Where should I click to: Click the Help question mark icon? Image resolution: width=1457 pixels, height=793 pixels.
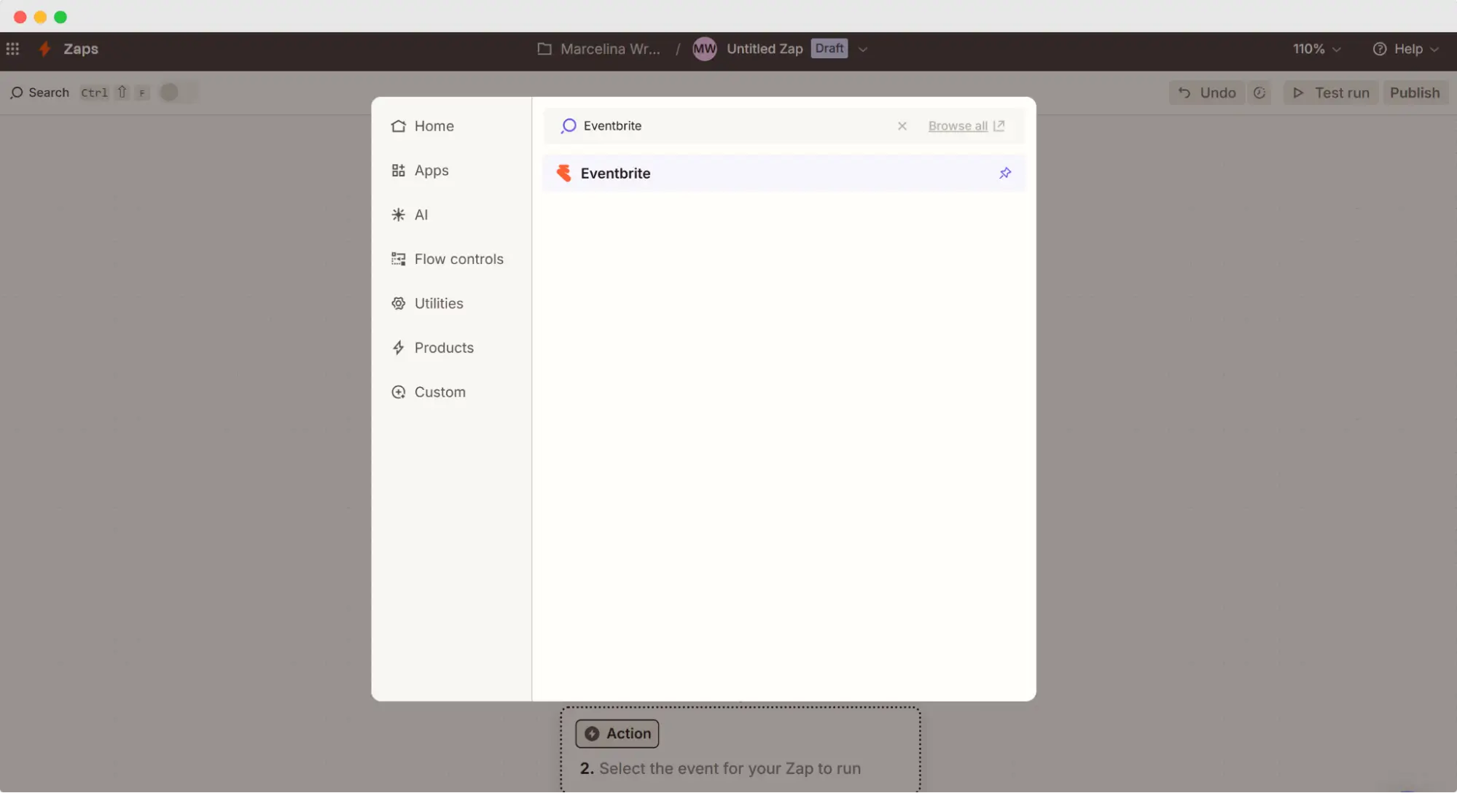(x=1379, y=49)
